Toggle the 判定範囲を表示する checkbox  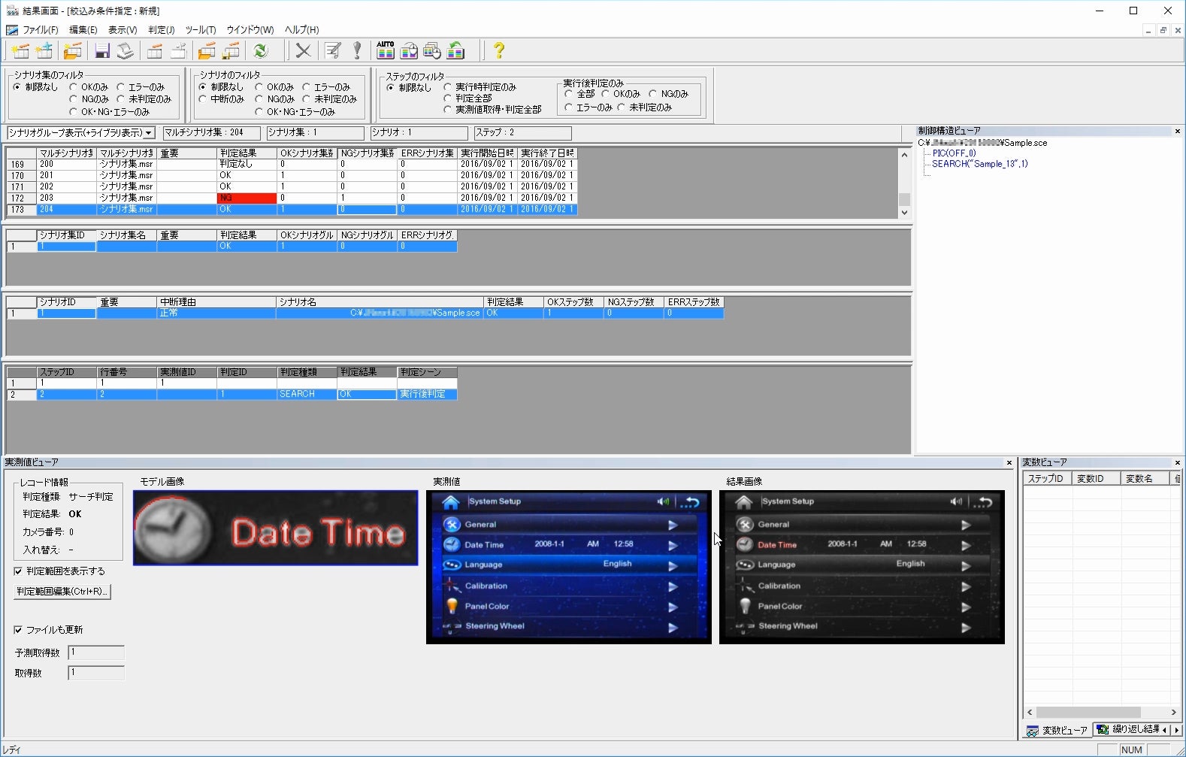tap(19, 571)
